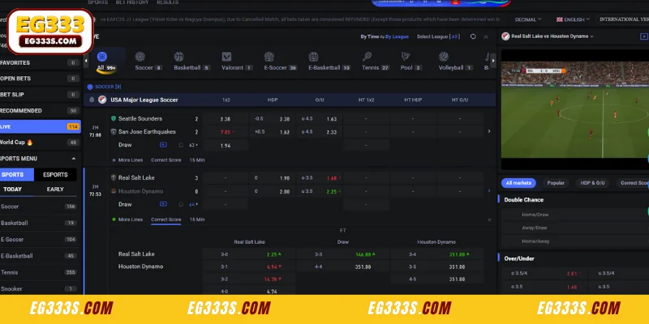The height and width of the screenshot is (324, 649).
Task: Open the RECOMMENDED menu entry
Action: (40, 111)
